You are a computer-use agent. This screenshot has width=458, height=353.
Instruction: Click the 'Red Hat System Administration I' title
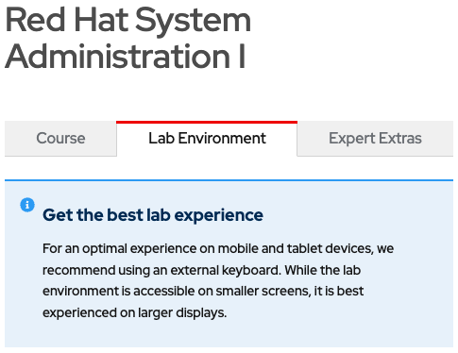[x=127, y=38]
